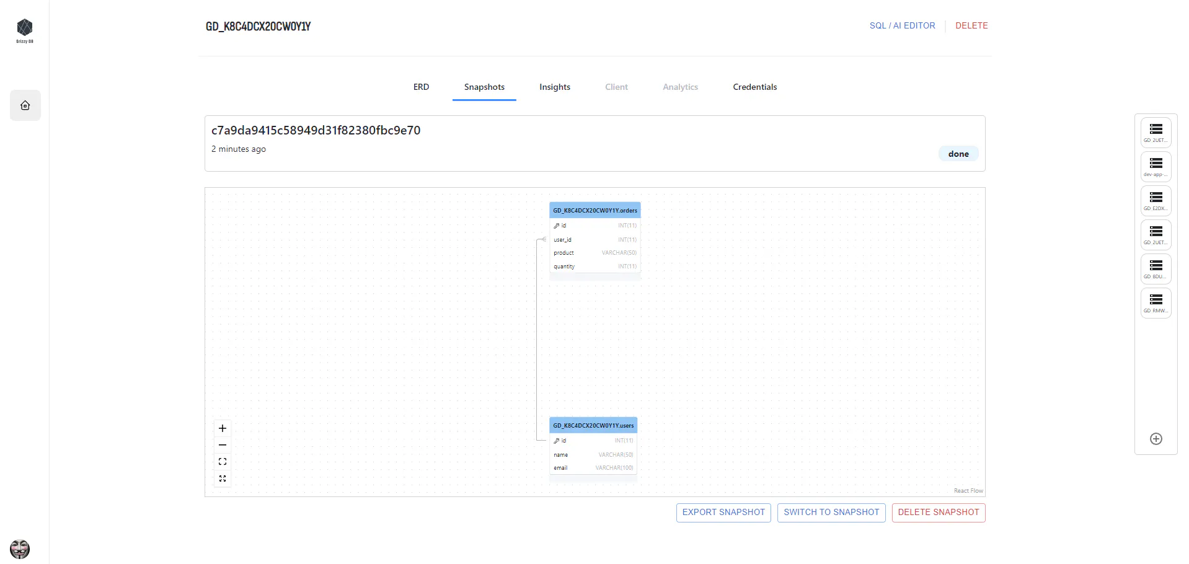The width and height of the screenshot is (1189, 564).
Task: Go to the home dashboard icon
Action: tap(25, 105)
